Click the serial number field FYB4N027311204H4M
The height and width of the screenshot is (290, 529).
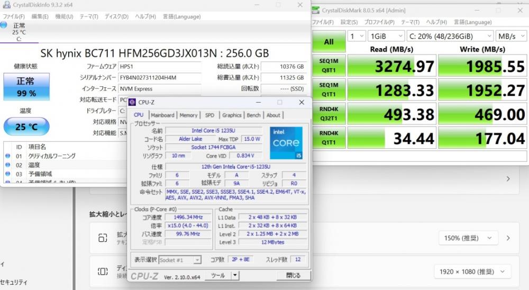(x=160, y=78)
